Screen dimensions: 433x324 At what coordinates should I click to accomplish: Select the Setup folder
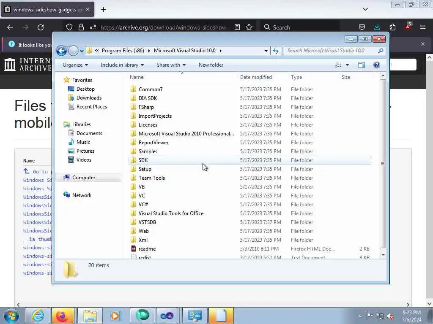coord(145,169)
